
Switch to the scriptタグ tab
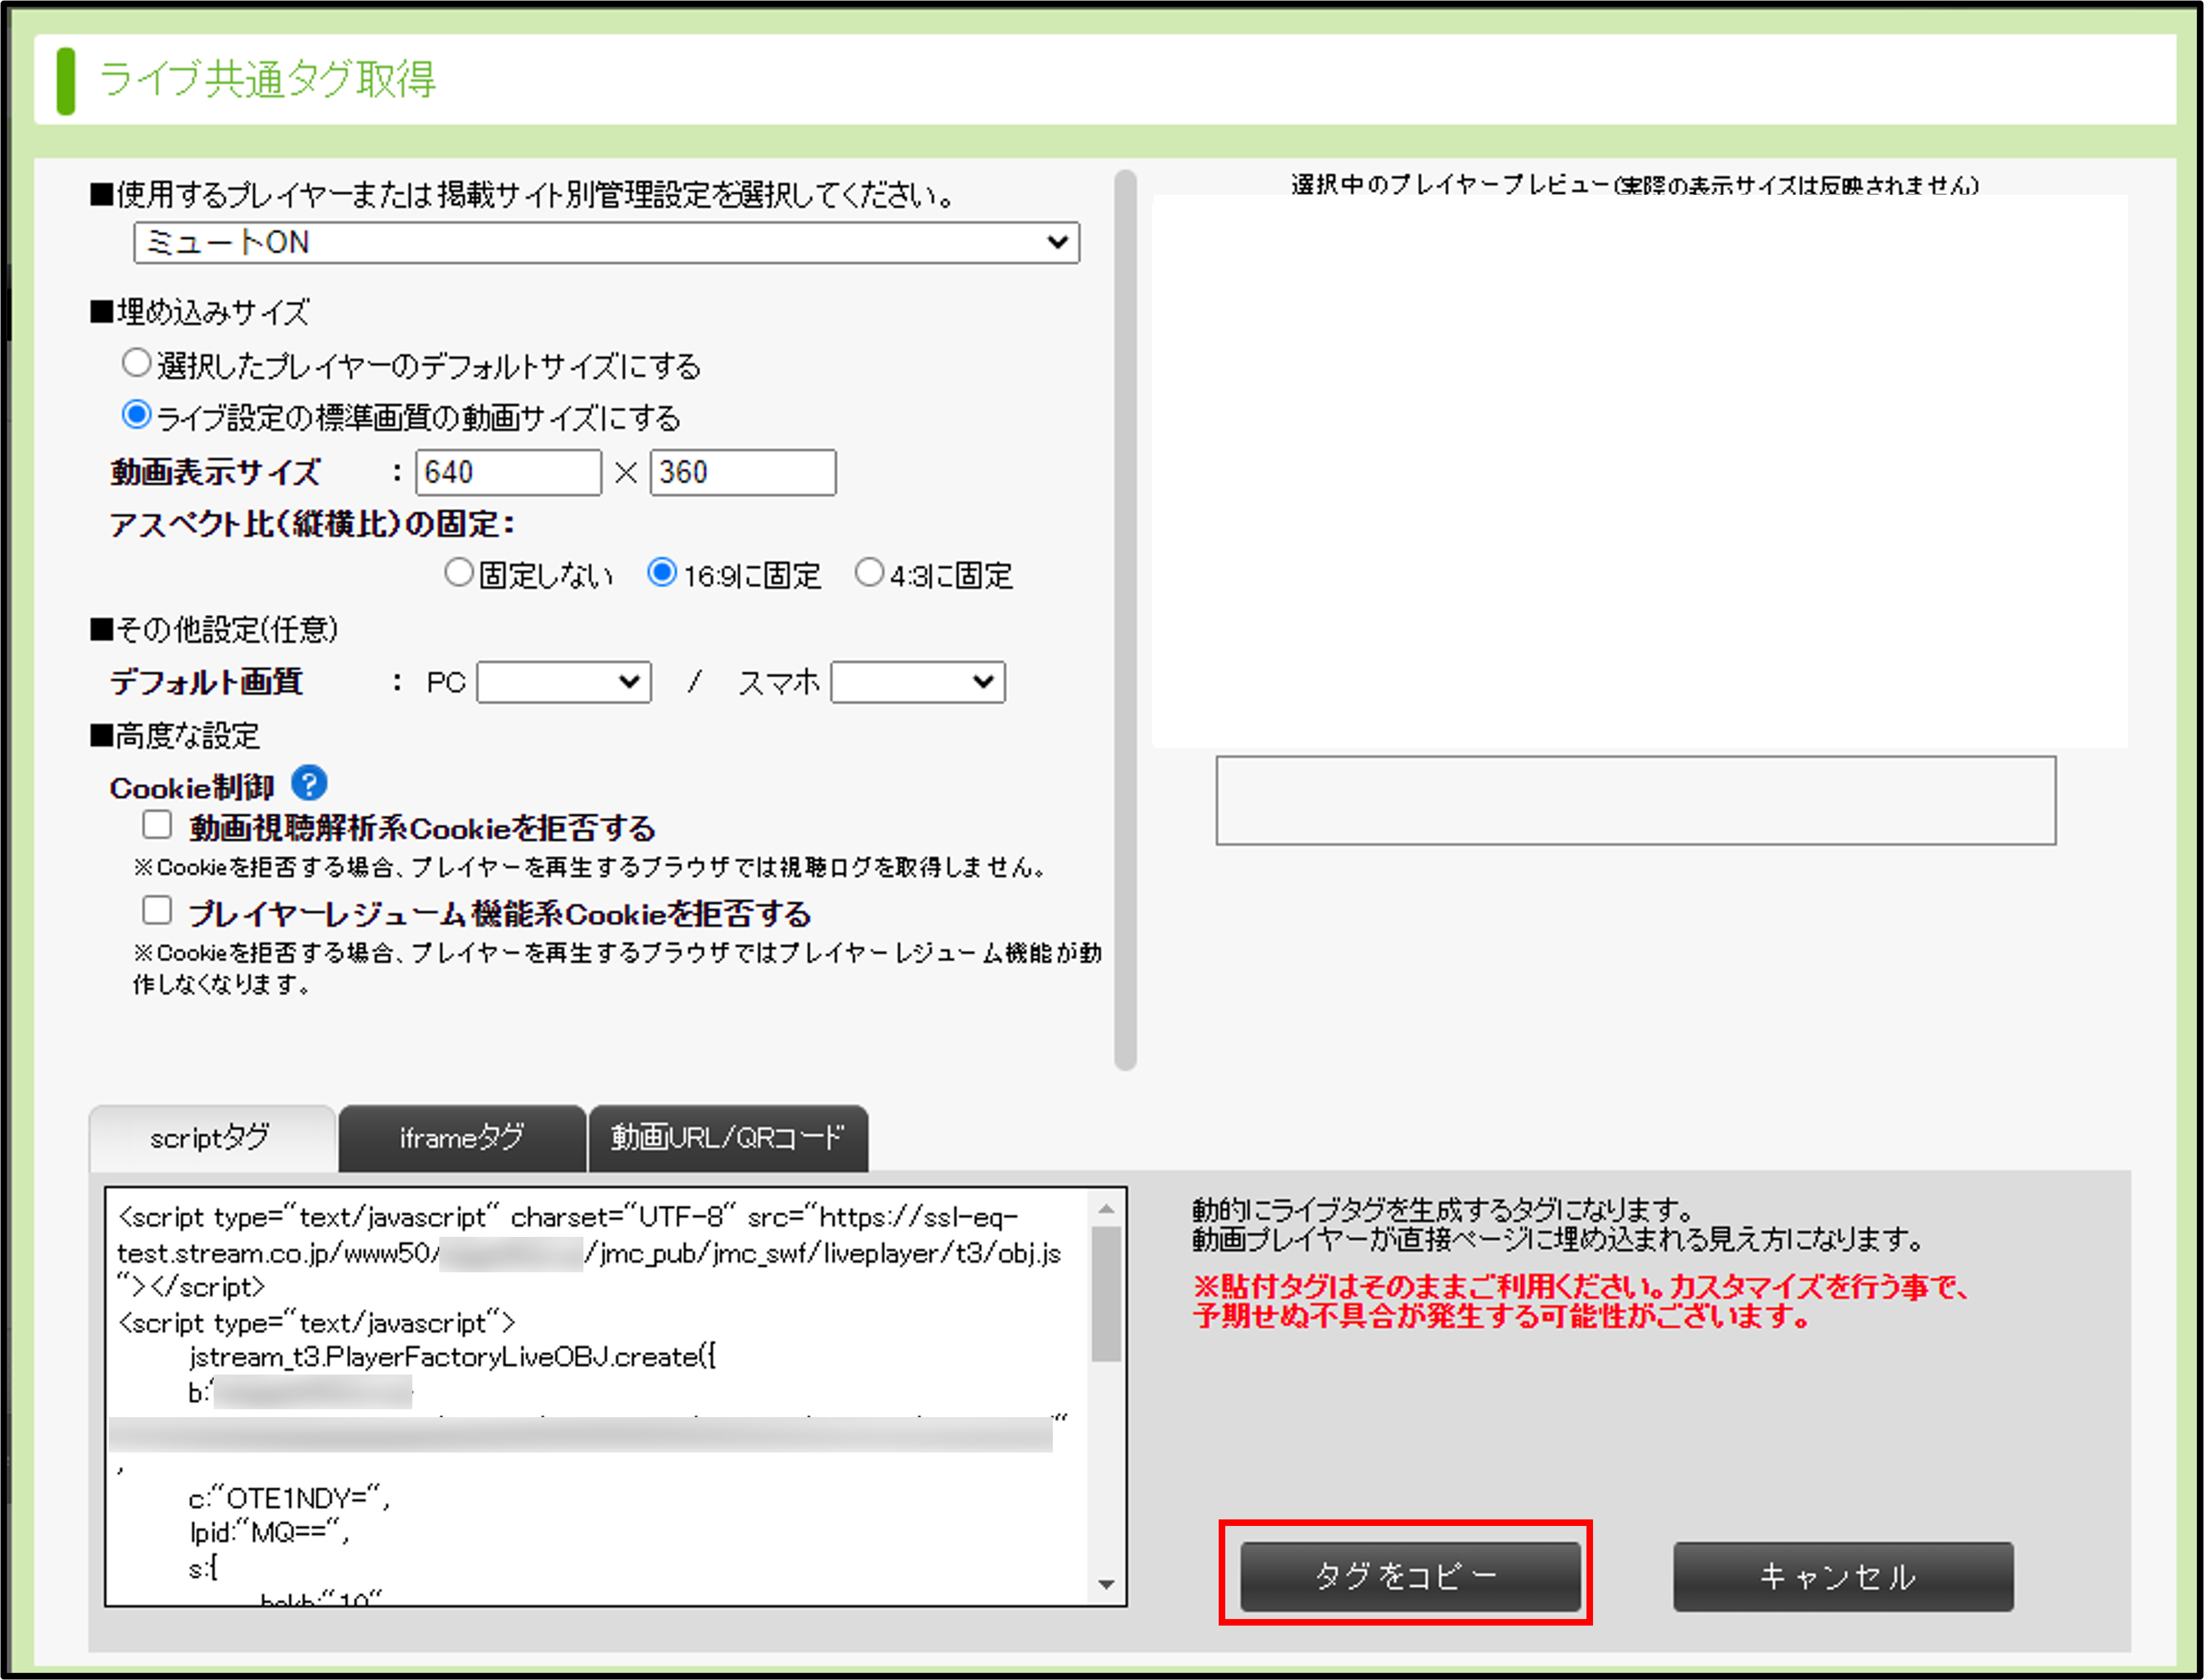coord(211,1138)
